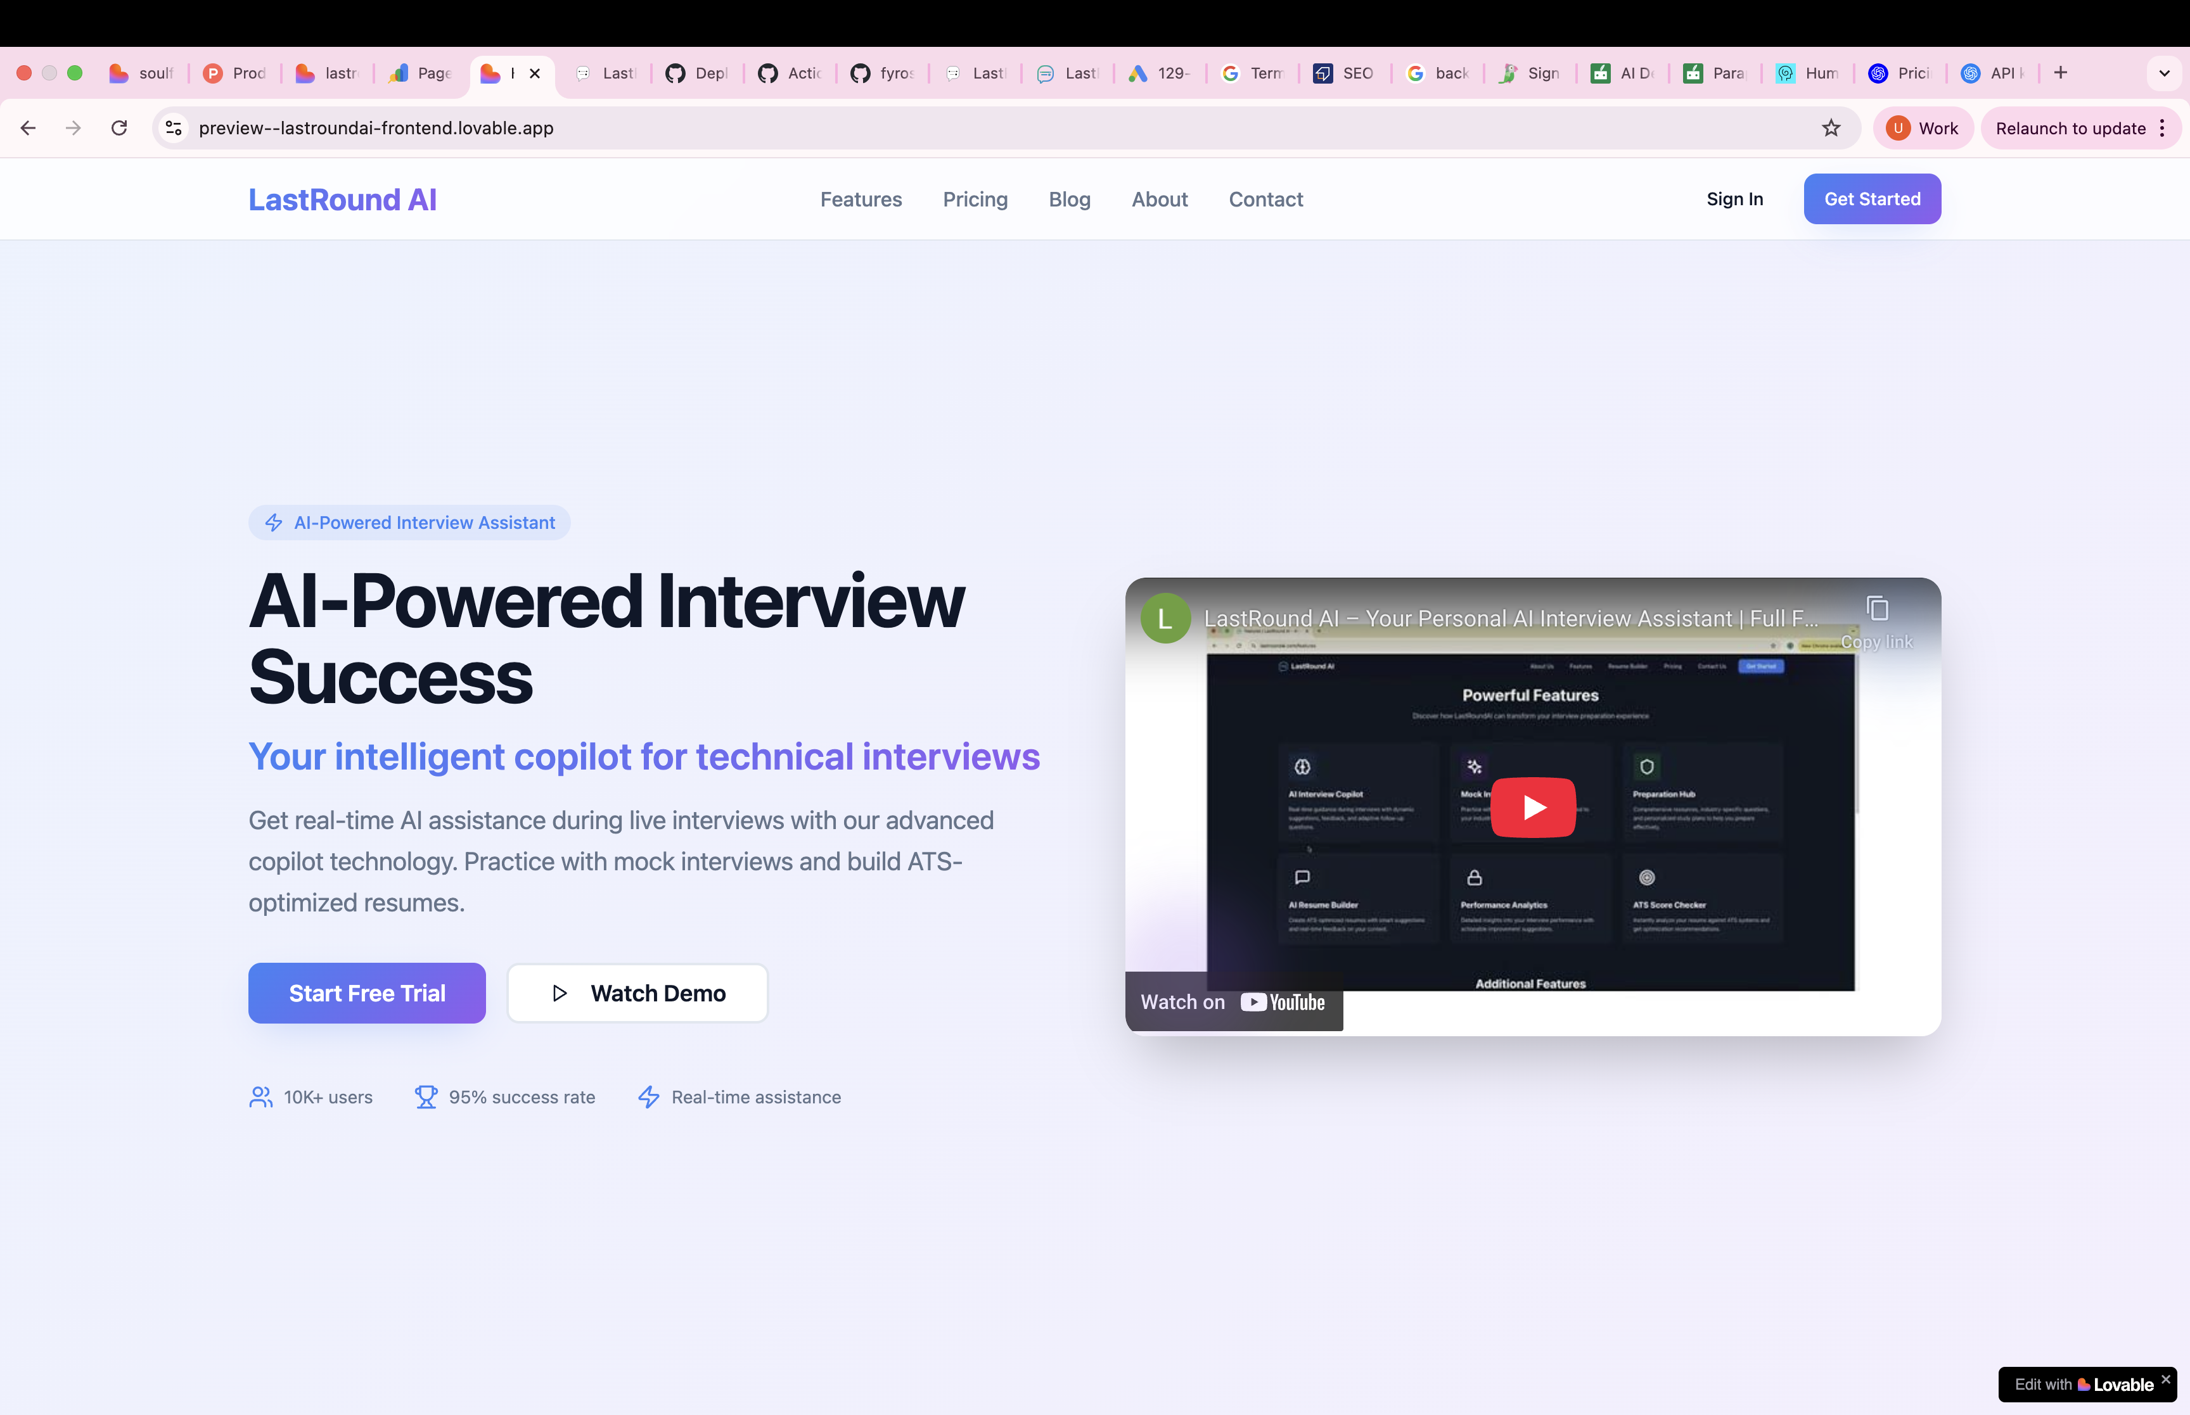
Task: Click the bolt icon by Real-time assistance
Action: click(649, 1097)
